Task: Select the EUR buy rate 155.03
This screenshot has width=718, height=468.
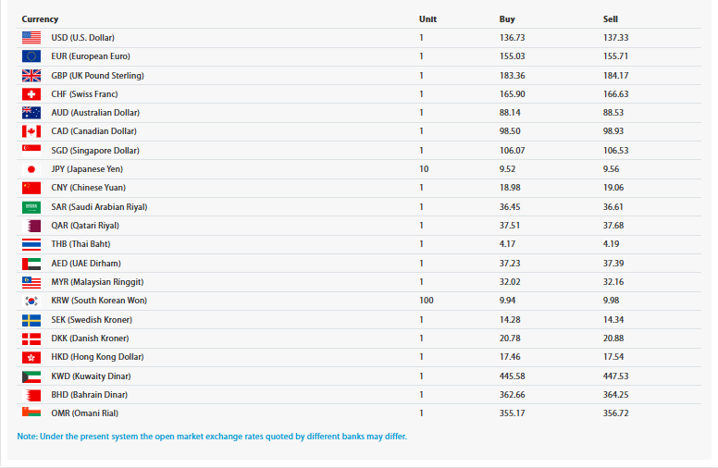Action: click(x=512, y=56)
